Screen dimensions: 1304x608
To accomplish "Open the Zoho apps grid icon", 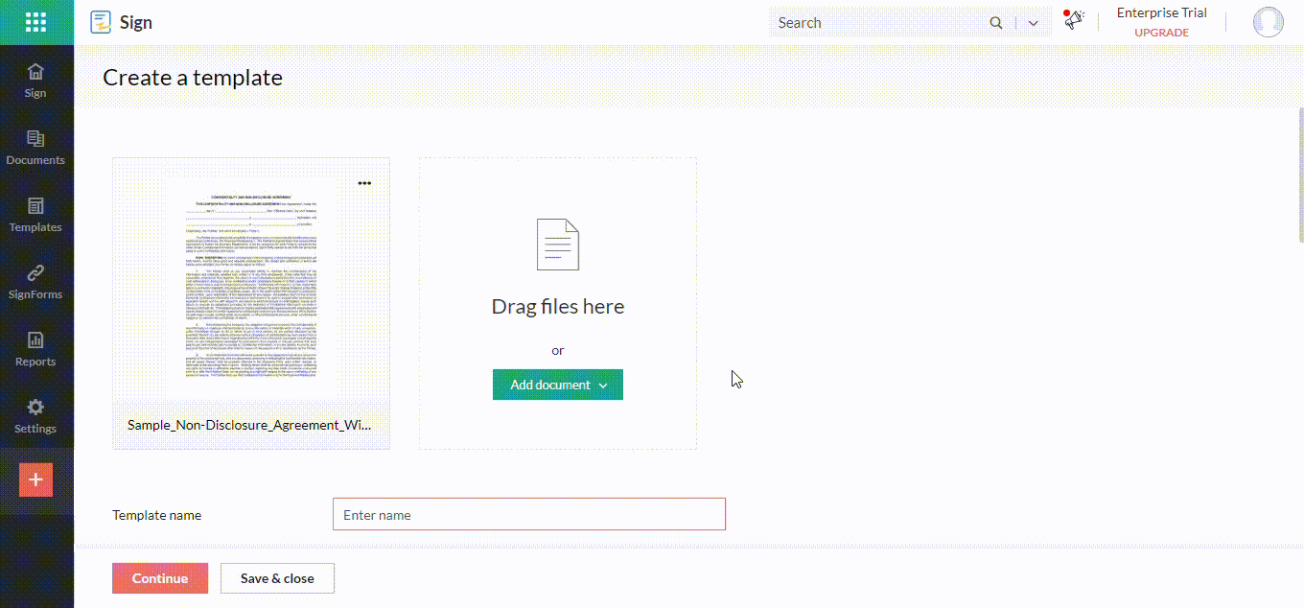I will 36,21.
